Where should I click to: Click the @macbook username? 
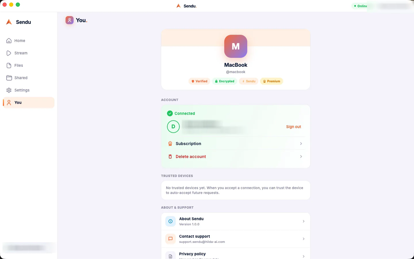pos(236,72)
